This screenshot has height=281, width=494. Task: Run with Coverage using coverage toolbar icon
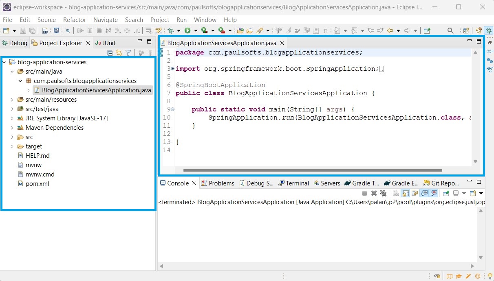(204, 30)
